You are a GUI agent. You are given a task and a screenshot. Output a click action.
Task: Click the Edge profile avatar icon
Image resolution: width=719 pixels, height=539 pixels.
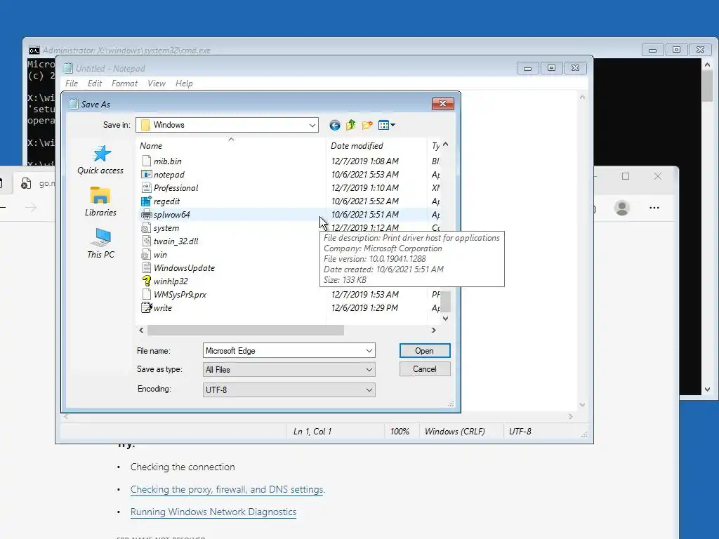[622, 208]
